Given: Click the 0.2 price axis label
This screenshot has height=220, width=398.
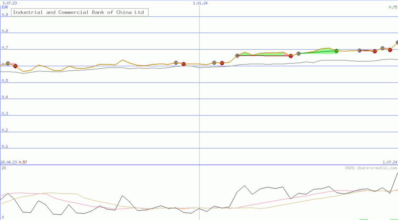Looking at the screenshot, I should point(5,130).
